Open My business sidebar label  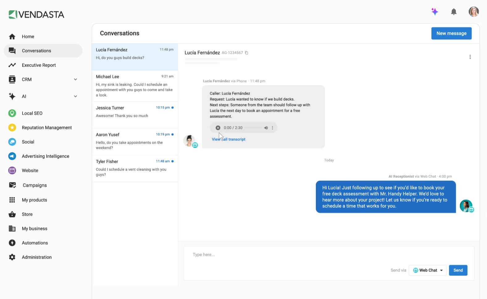[35, 229]
